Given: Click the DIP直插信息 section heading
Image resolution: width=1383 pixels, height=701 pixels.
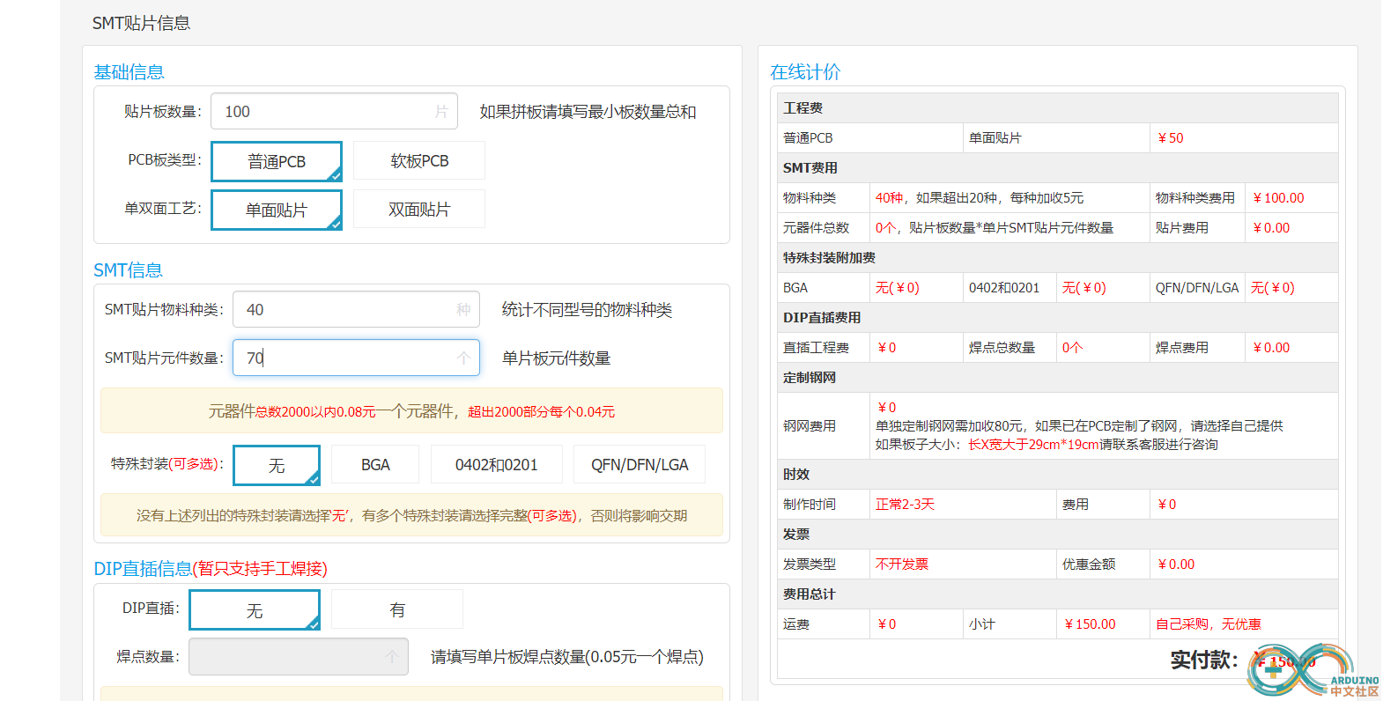Looking at the screenshot, I should pos(211,569).
